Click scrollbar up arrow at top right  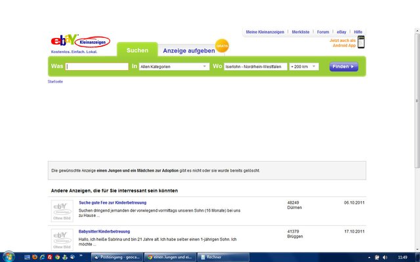coord(417,31)
